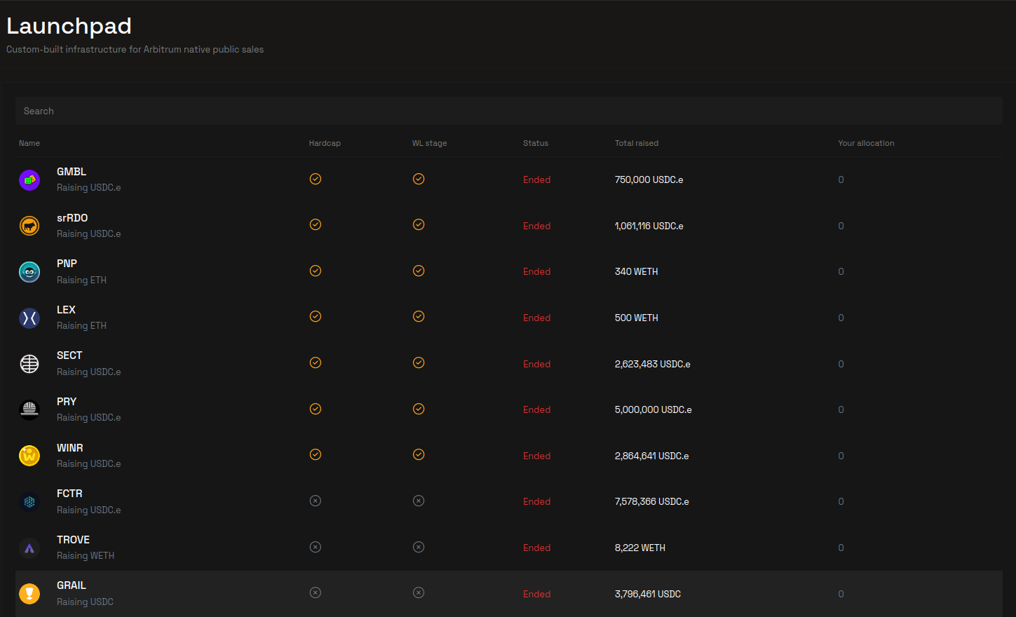This screenshot has height=617, width=1016.
Task: Click Raising WETH under TROVE
Action: tap(86, 556)
